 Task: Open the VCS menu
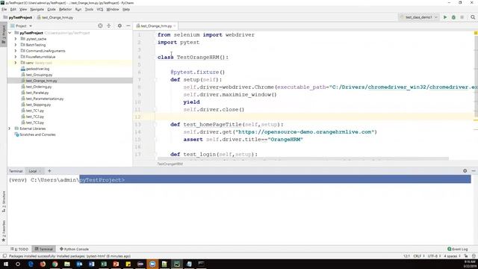tap(99, 10)
